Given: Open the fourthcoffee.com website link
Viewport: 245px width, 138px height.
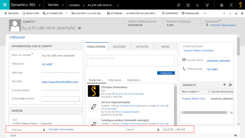Looking at the screenshot, I should coord(60,82).
